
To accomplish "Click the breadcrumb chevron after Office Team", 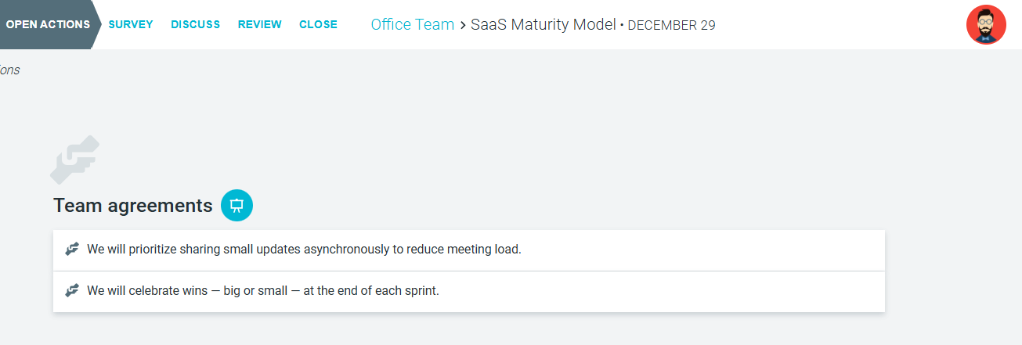I will 463,25.
